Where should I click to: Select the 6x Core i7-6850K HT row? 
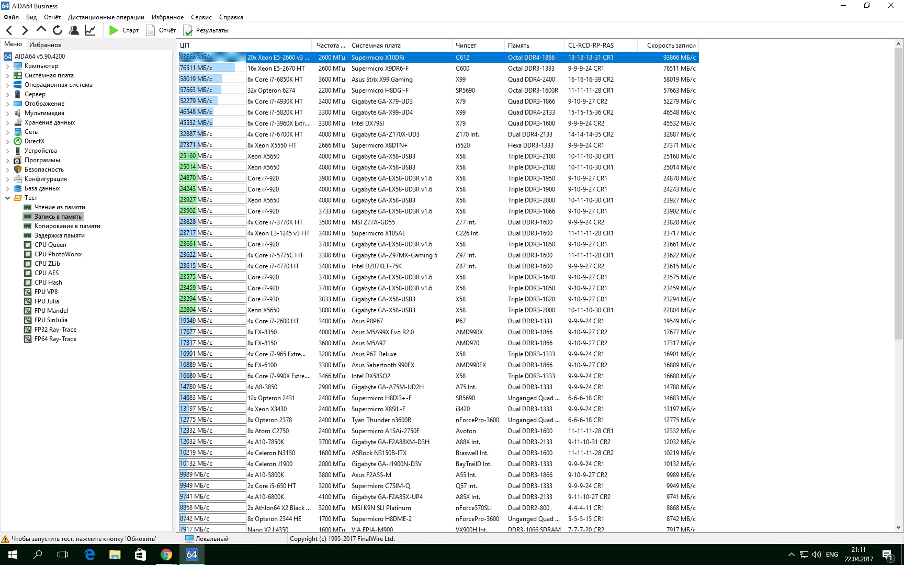click(x=437, y=80)
